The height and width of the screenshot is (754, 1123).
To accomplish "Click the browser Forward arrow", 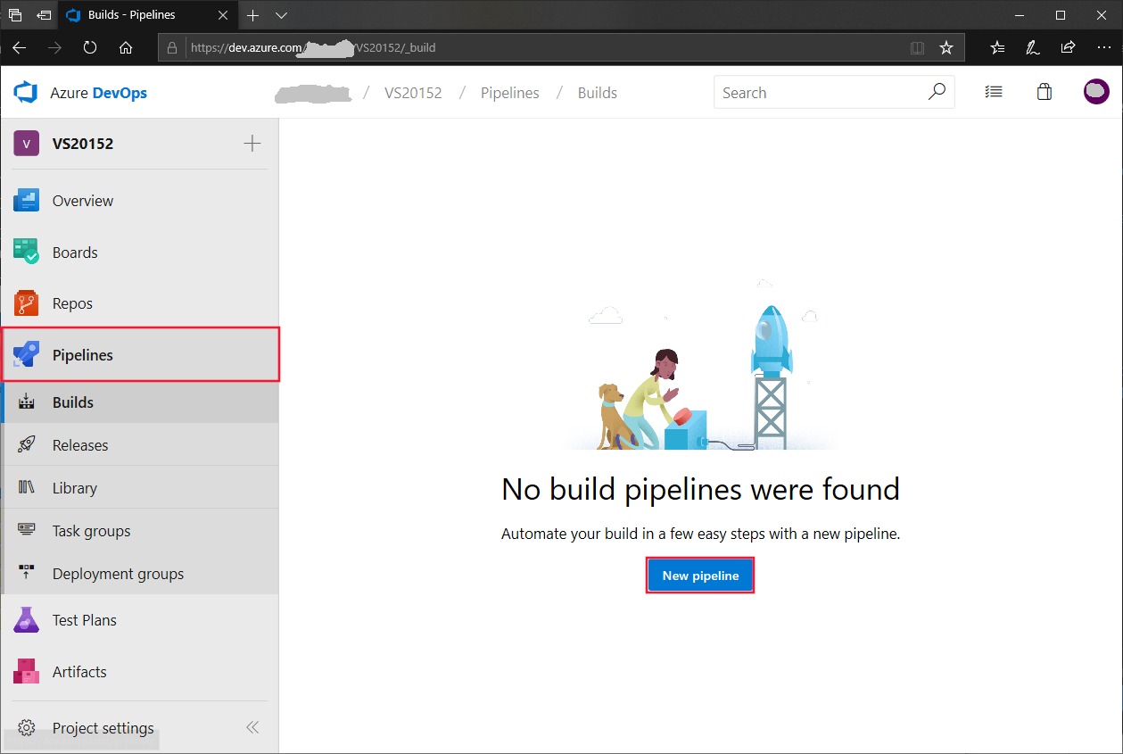I will tap(54, 47).
